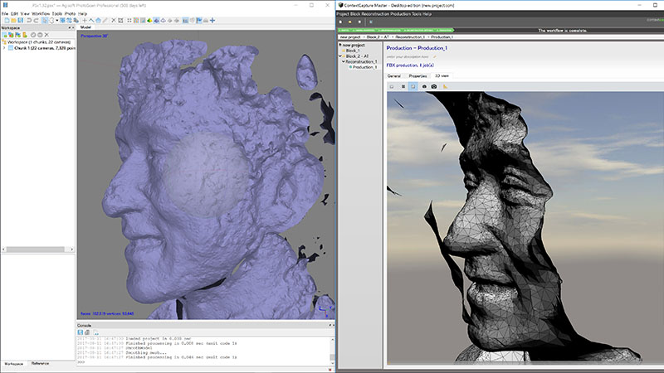Image resolution: width=664 pixels, height=373 pixels.
Task: Click the Remove item X in Workspace toolbar
Action: pos(46,35)
